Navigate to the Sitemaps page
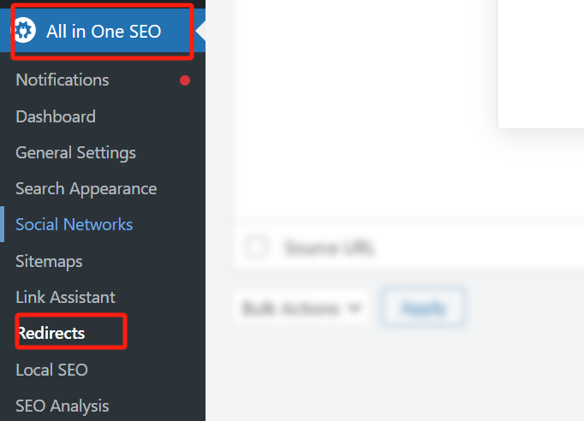584x421 pixels. coord(49,261)
